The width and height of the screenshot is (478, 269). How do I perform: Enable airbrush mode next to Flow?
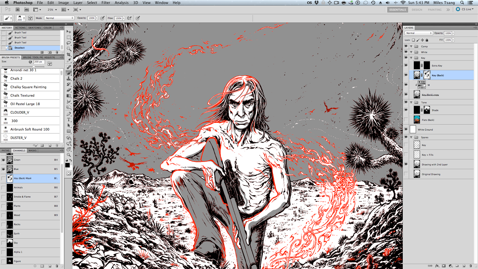129,18
